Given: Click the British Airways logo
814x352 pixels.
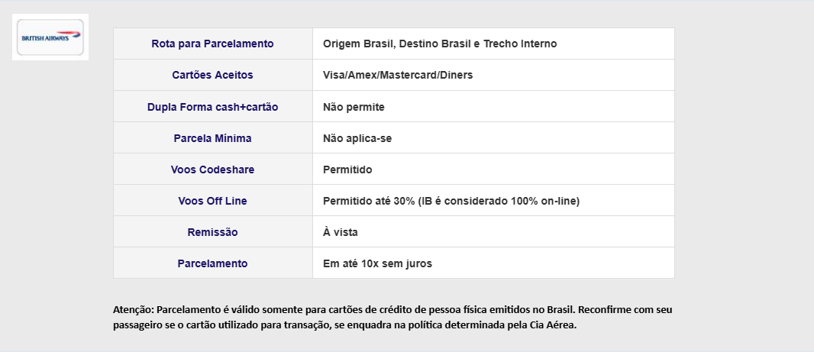Looking at the screenshot, I should coord(50,37).
